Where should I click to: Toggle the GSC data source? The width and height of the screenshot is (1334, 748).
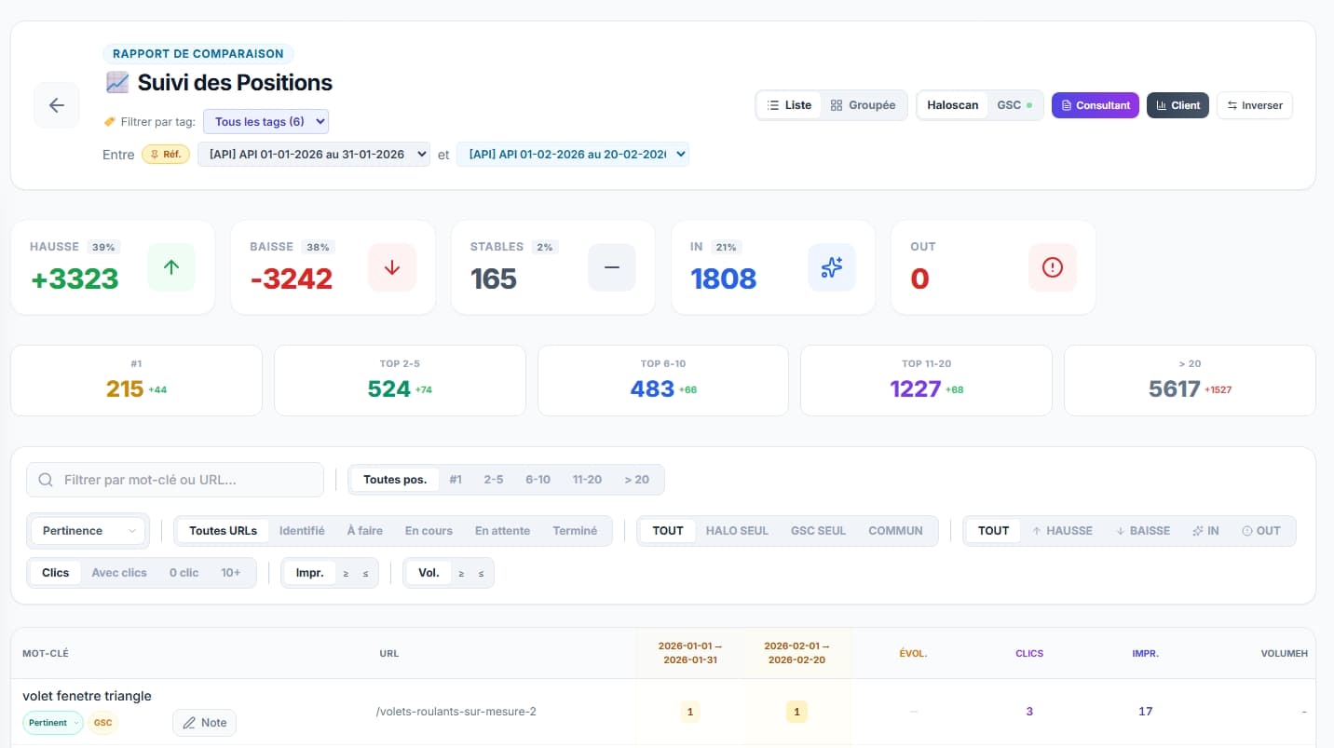[1012, 105]
